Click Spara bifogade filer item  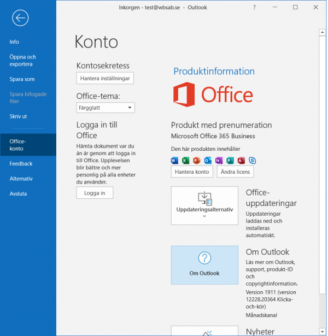pos(28,98)
